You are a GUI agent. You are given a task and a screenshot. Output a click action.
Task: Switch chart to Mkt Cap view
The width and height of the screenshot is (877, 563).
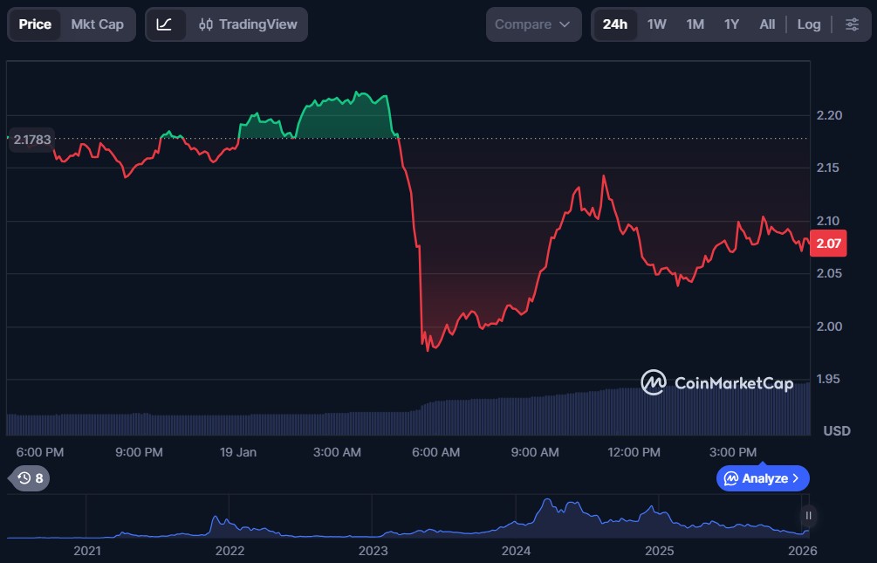point(97,24)
